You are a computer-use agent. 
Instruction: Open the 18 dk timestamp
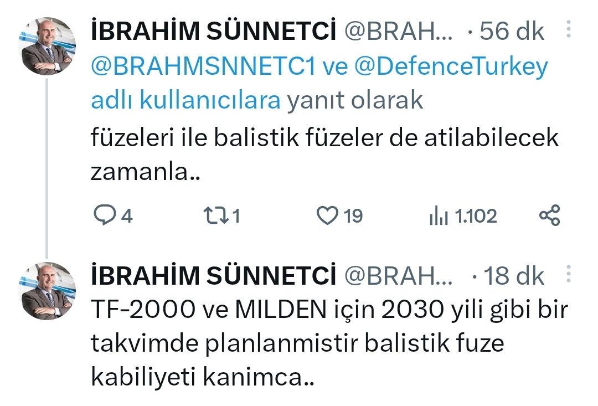(x=514, y=276)
